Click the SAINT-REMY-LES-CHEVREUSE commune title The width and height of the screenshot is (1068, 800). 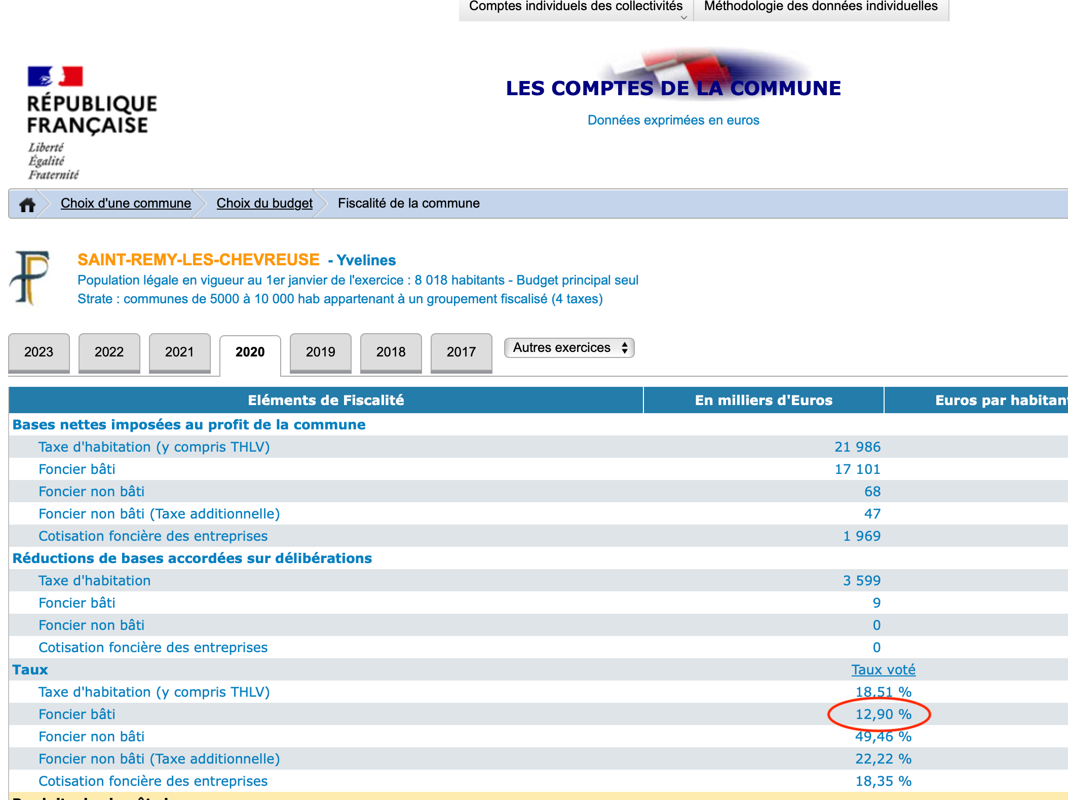[199, 260]
